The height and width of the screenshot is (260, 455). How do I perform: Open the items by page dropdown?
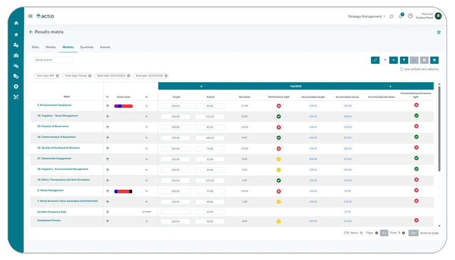413,233
